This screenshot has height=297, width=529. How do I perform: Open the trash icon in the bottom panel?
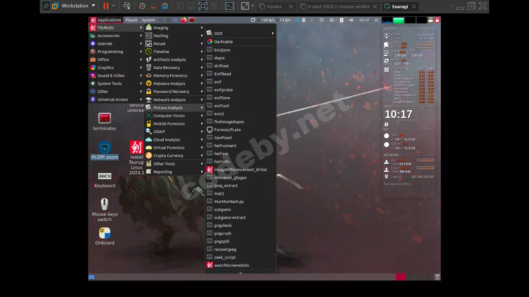437,277
